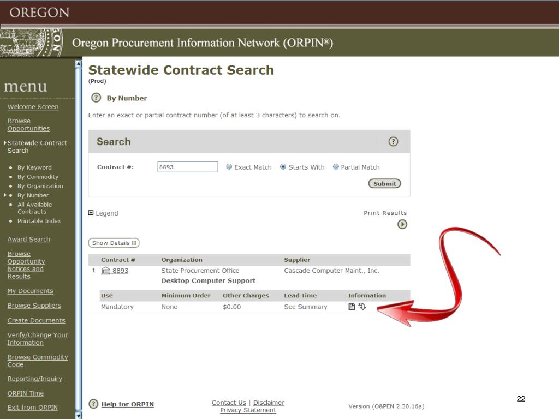Open All Available Contracts
Screen dimensions: 559x419
tap(34, 208)
